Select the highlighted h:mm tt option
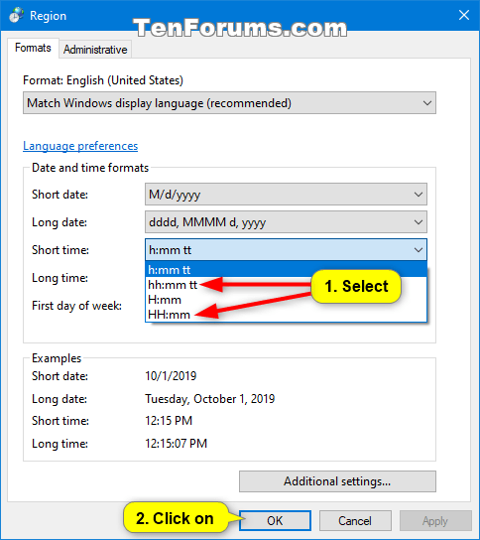480x540 pixels. click(286, 269)
